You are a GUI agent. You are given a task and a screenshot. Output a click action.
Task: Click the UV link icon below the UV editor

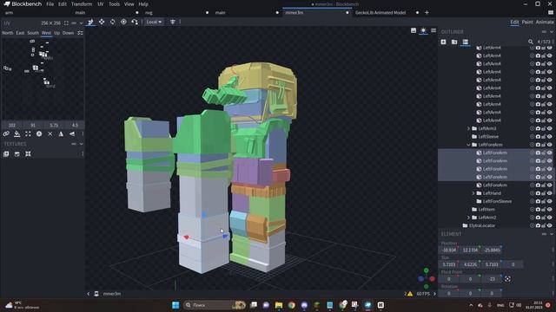pyautogui.click(x=6, y=134)
